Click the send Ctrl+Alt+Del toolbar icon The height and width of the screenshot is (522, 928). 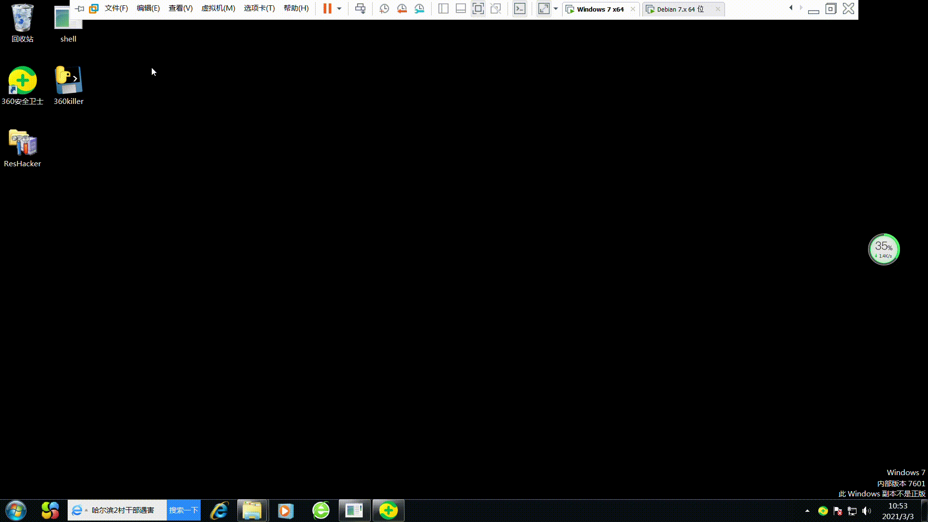pyautogui.click(x=360, y=8)
